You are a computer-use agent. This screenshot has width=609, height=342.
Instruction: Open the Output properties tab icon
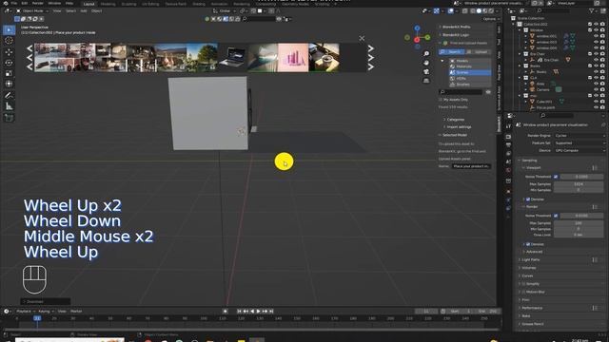click(508, 145)
